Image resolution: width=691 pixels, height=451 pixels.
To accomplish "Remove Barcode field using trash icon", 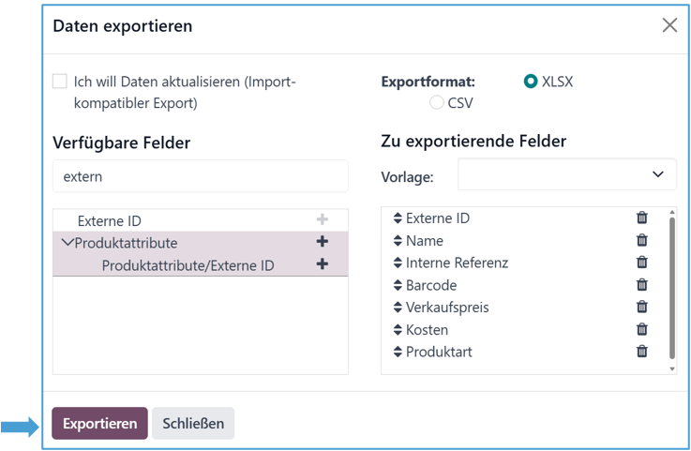I will 642,285.
